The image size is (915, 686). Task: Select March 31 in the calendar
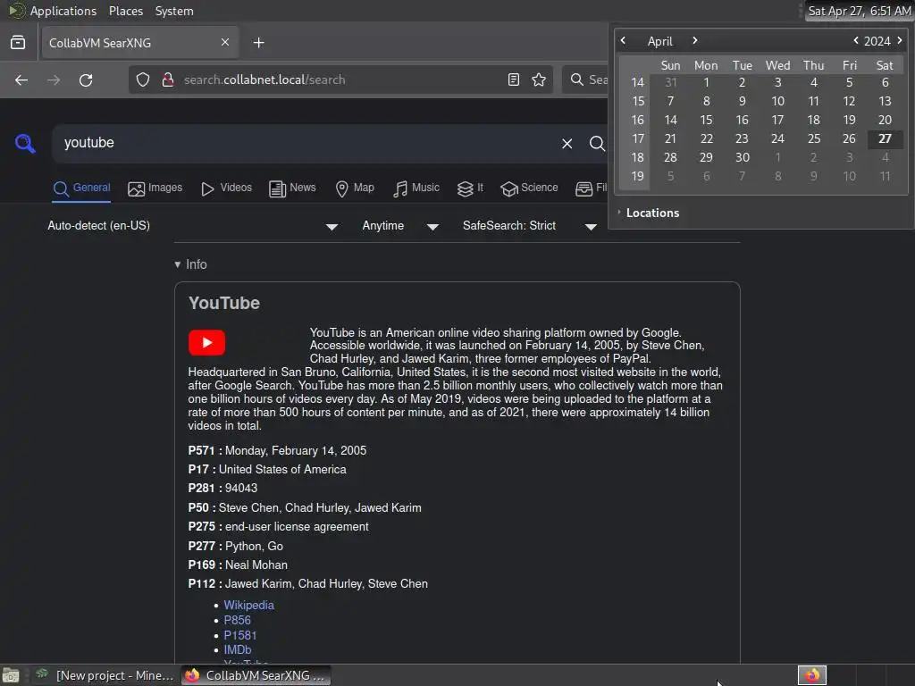click(670, 83)
